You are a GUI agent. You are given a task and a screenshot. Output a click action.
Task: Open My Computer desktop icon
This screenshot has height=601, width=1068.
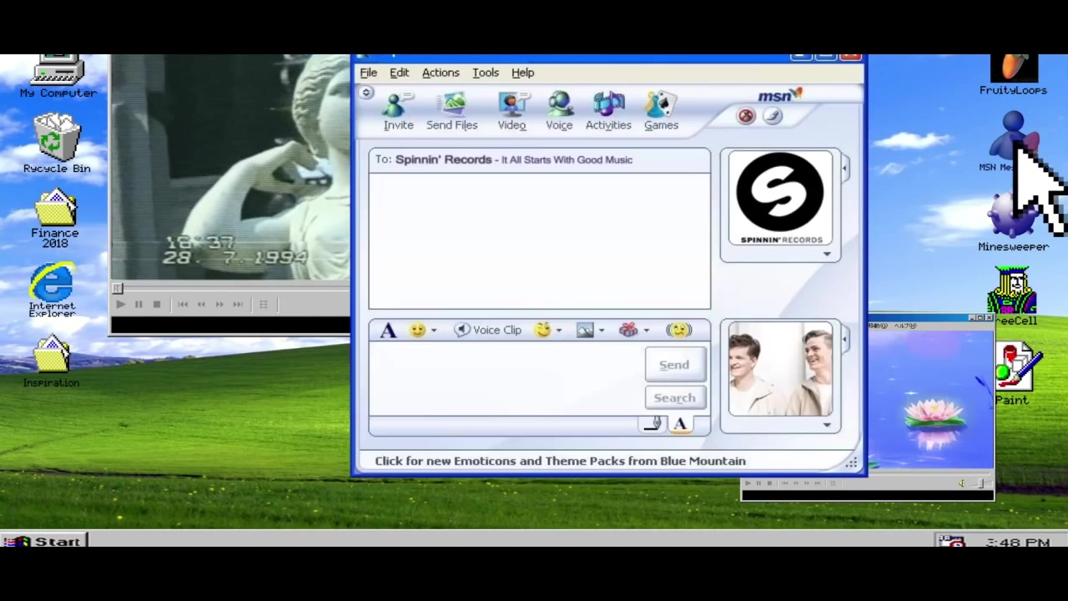click(58, 76)
